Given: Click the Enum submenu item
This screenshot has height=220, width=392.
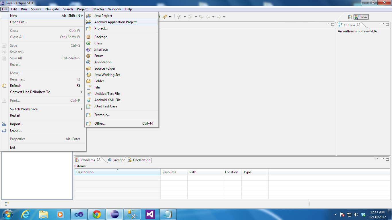Looking at the screenshot, I should coord(121,56).
